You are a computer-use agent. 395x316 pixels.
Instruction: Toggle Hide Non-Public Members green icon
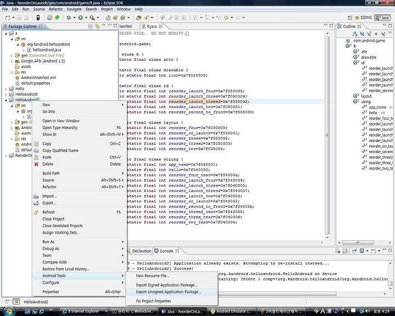(376, 34)
